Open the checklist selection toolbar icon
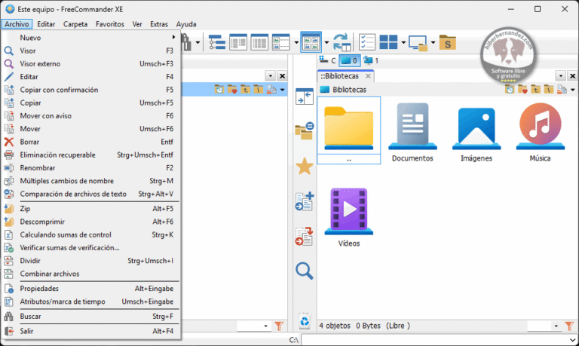 point(366,42)
